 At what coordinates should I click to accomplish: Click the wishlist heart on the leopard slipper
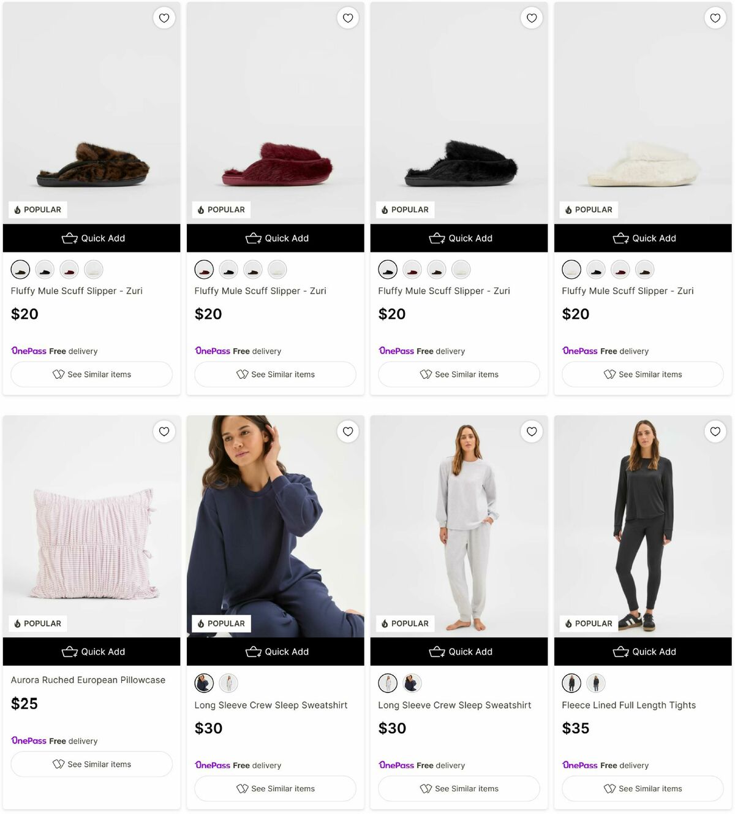[x=164, y=18]
